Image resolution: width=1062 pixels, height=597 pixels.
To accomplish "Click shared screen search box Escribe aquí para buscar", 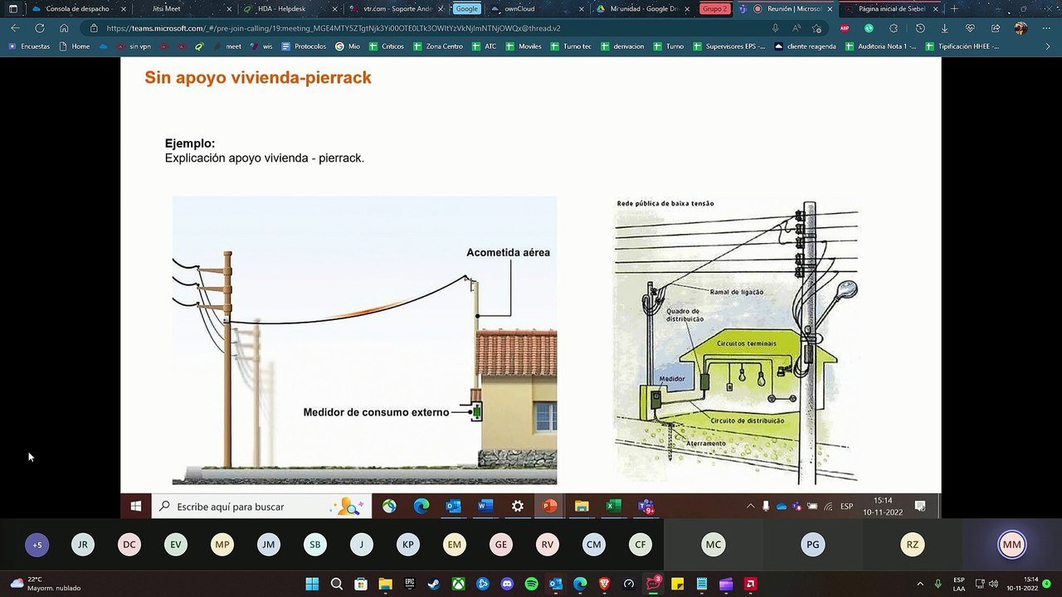I will 261,506.
